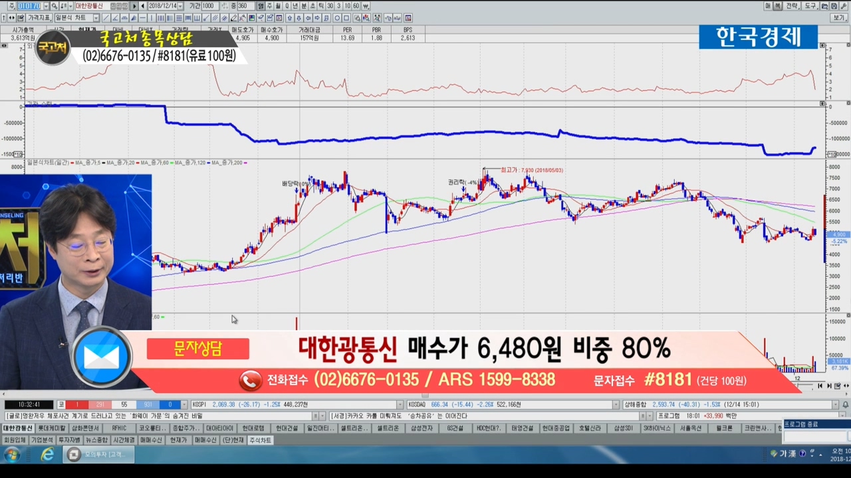This screenshot has width=851, height=478.
Task: Select the circle shape drawing tool
Action: [337, 18]
